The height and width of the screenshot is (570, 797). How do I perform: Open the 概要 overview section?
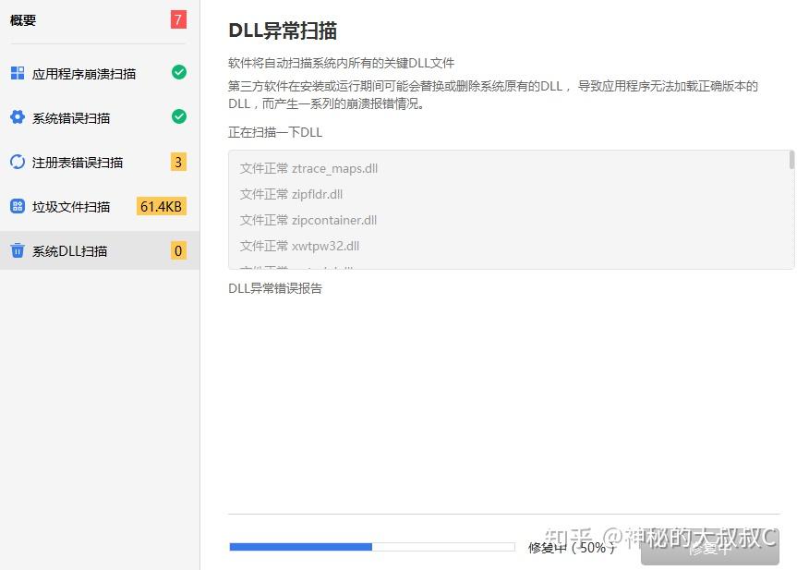click(x=22, y=18)
